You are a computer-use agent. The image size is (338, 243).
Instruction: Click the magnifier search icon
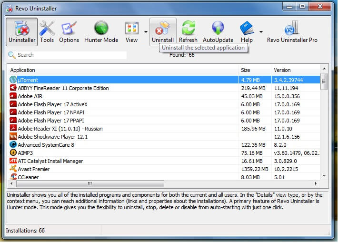pos(11,55)
